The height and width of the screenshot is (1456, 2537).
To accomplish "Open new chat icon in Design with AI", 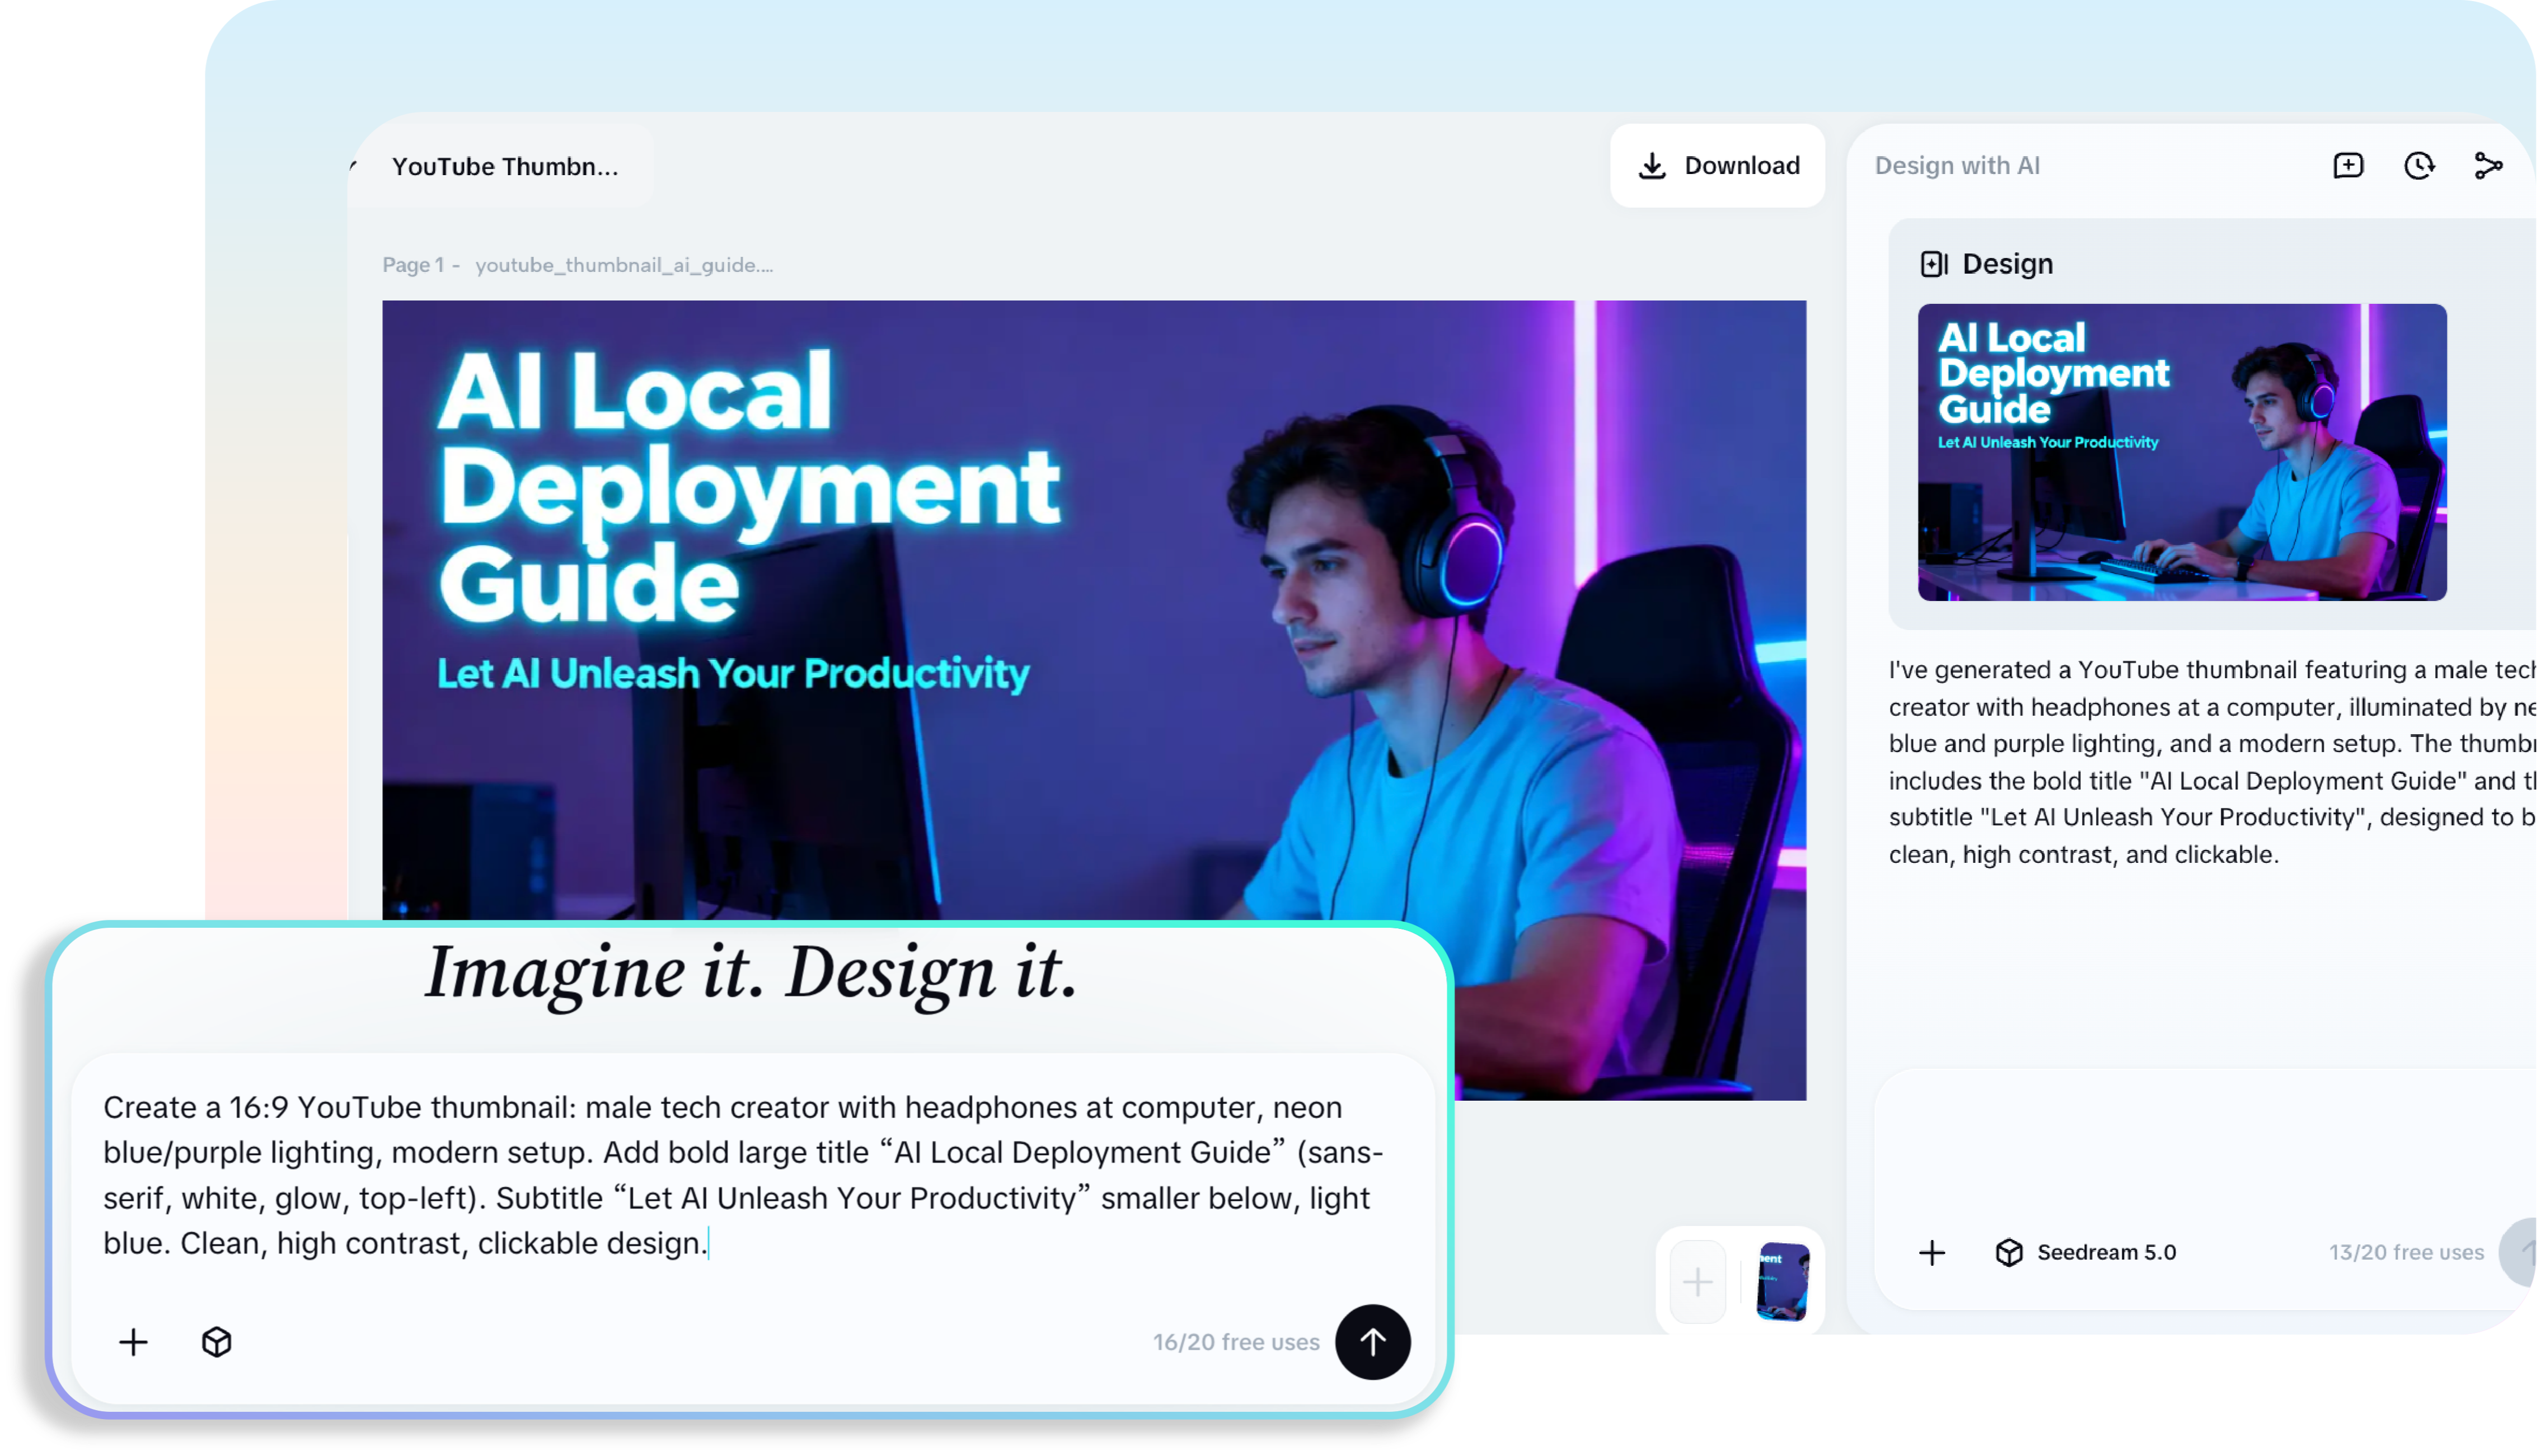I will click(2347, 165).
